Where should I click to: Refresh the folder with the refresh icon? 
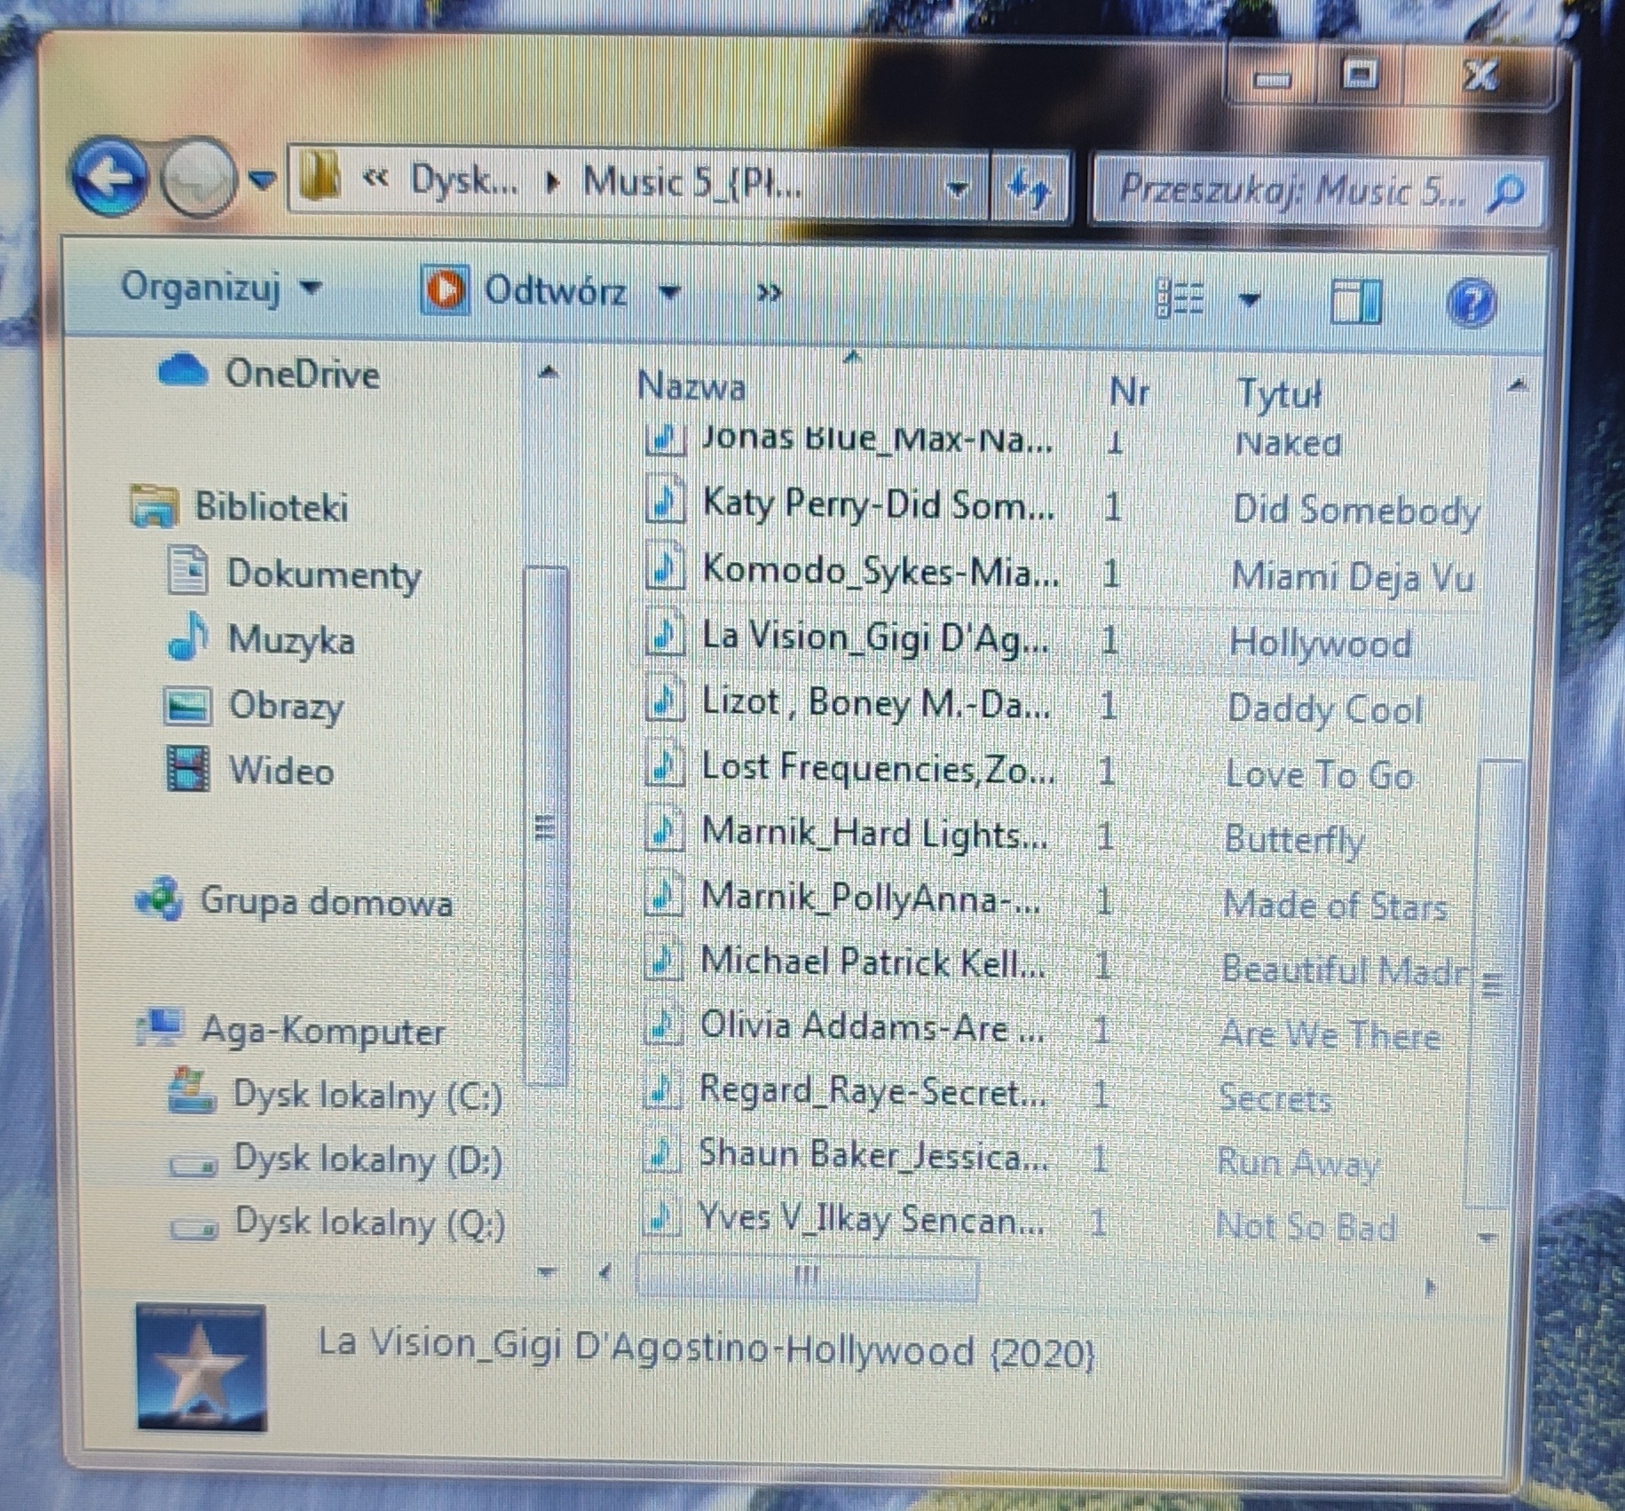click(1029, 189)
